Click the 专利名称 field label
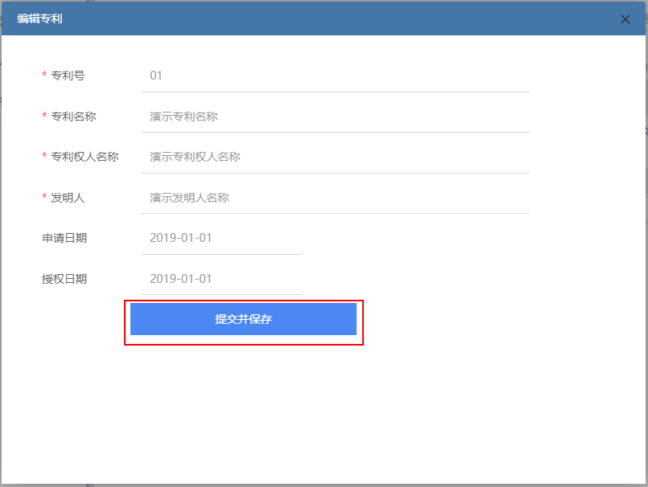The width and height of the screenshot is (648, 487). click(73, 117)
